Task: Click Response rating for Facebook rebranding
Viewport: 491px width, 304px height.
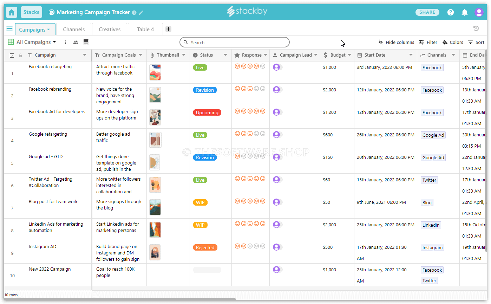Action: click(250, 89)
